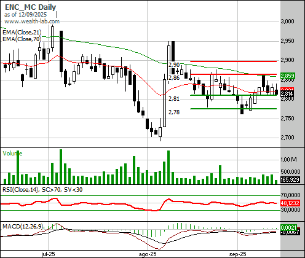Select the black -0,0067 MACD value tag
Screen dimensions: 305x258
tap(290, 232)
